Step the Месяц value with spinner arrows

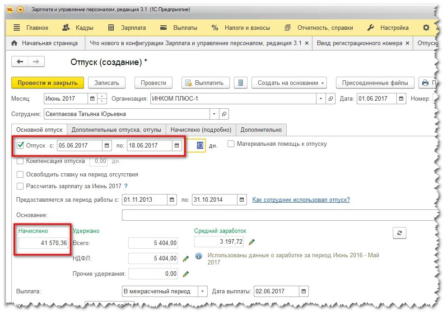click(x=102, y=98)
